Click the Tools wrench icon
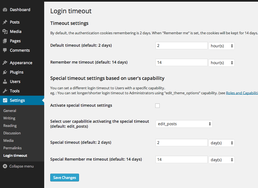 5,91
